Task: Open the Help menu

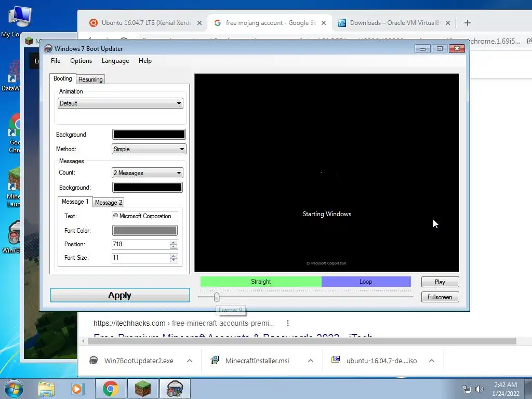Action: click(x=145, y=61)
